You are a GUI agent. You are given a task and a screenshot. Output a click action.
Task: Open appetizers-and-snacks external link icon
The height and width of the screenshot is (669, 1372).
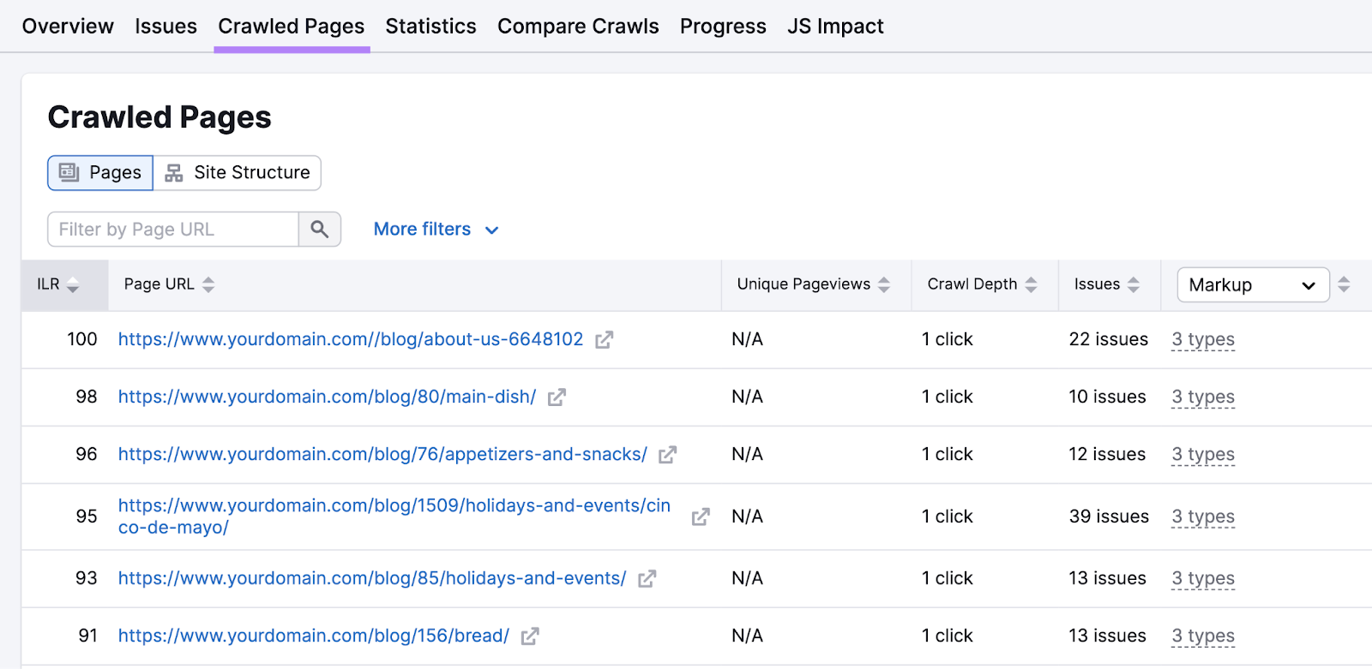[x=667, y=455]
